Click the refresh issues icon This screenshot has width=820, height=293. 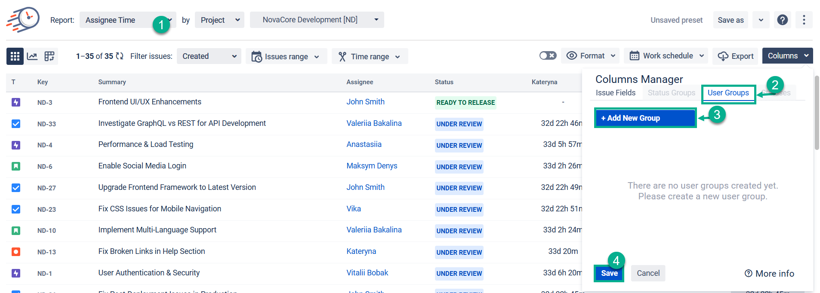coord(120,56)
